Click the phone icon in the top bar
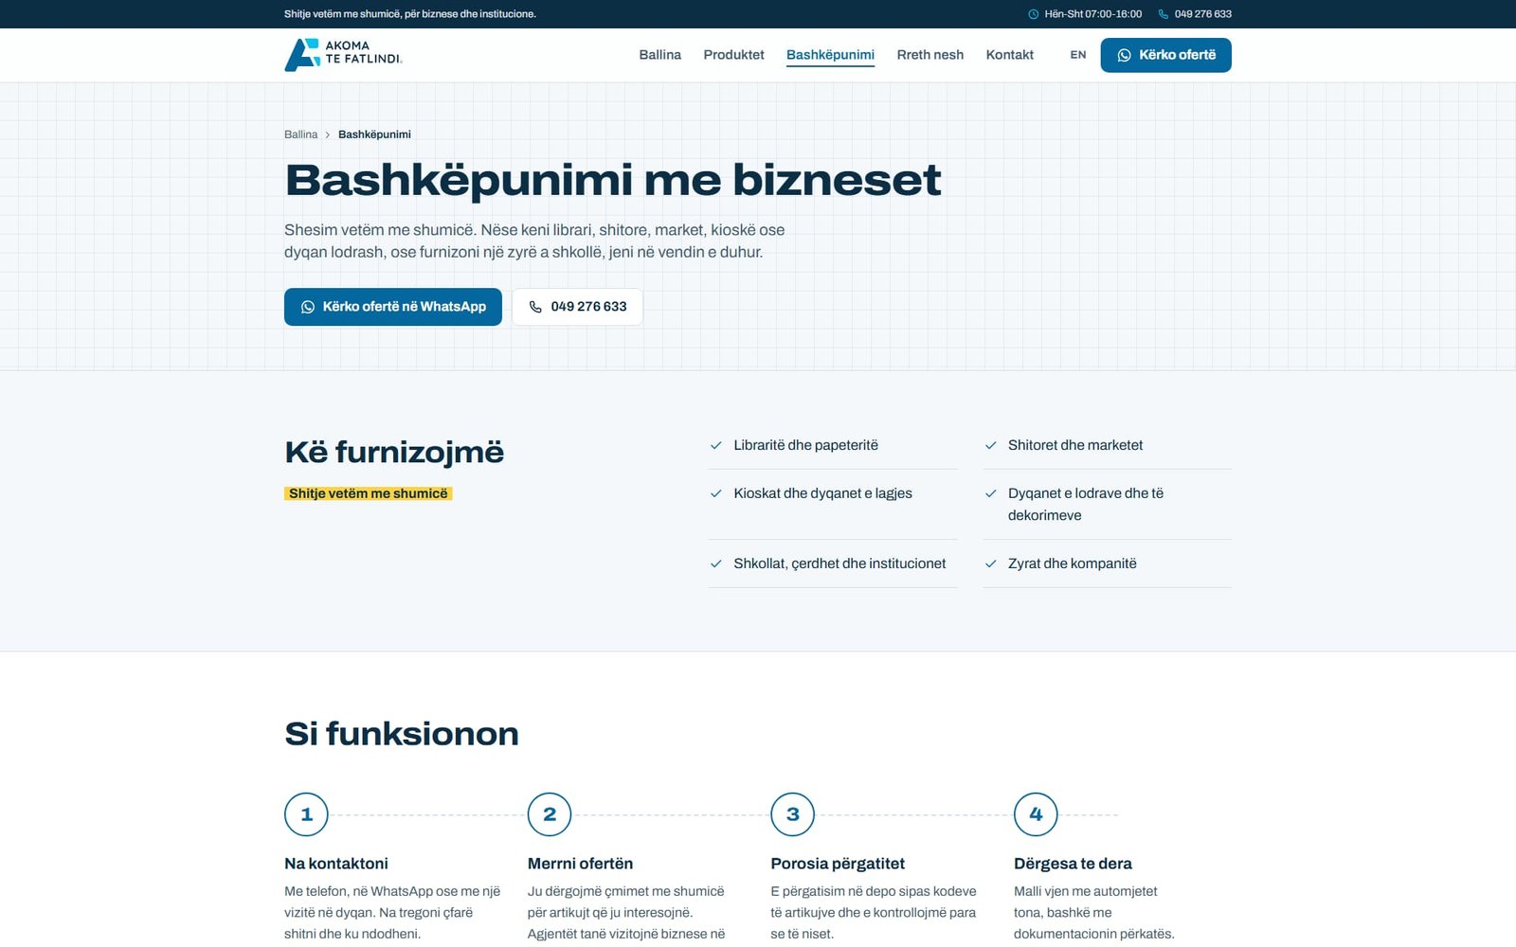 click(1163, 14)
